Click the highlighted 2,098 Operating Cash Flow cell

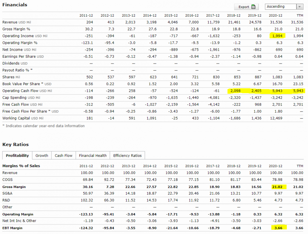click(235, 91)
